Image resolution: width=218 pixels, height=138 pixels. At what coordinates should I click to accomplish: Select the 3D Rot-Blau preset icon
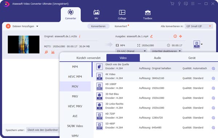tap(100, 96)
